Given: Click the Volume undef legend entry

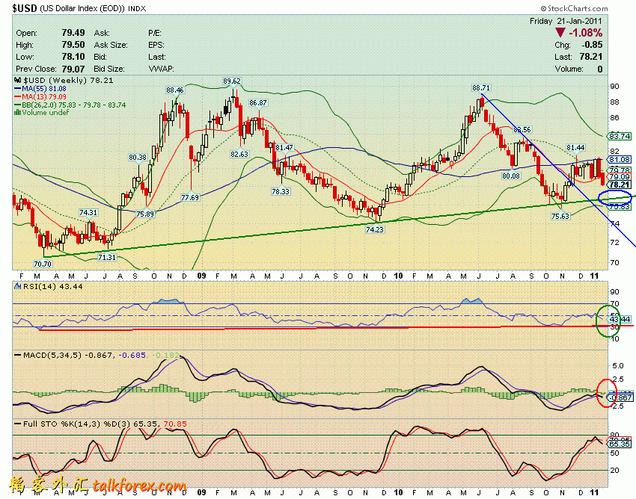Looking at the screenshot, I should point(42,113).
